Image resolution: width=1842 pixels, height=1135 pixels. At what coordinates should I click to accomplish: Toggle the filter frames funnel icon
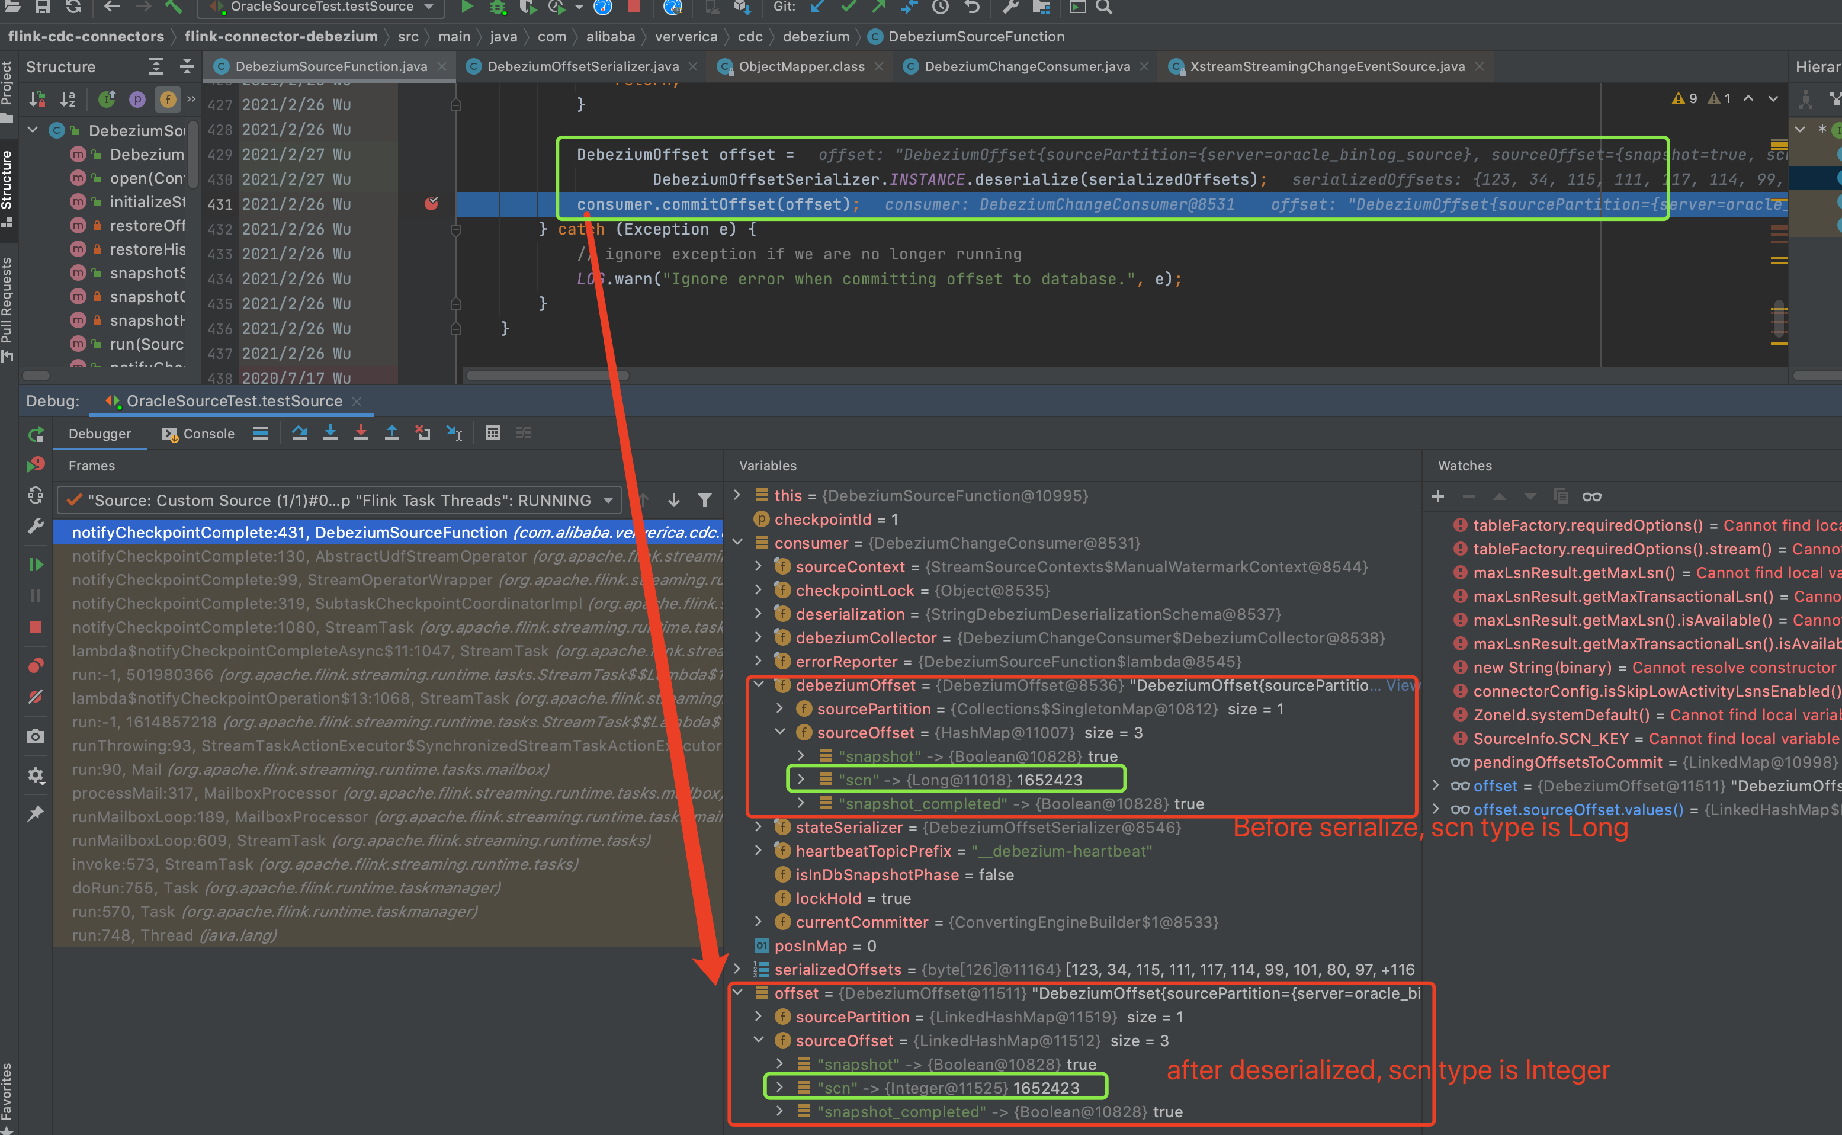pyautogui.click(x=705, y=500)
